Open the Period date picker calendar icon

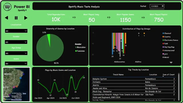coord(163,6)
